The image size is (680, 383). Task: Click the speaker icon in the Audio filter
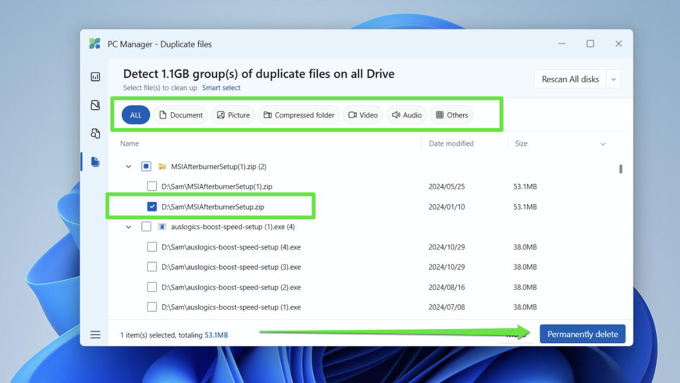(x=395, y=115)
